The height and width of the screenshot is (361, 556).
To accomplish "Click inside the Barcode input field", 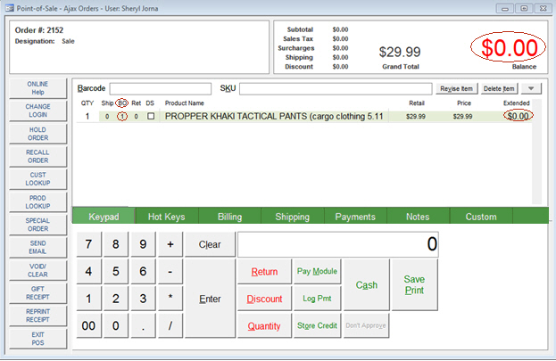I will pyautogui.click(x=160, y=88).
